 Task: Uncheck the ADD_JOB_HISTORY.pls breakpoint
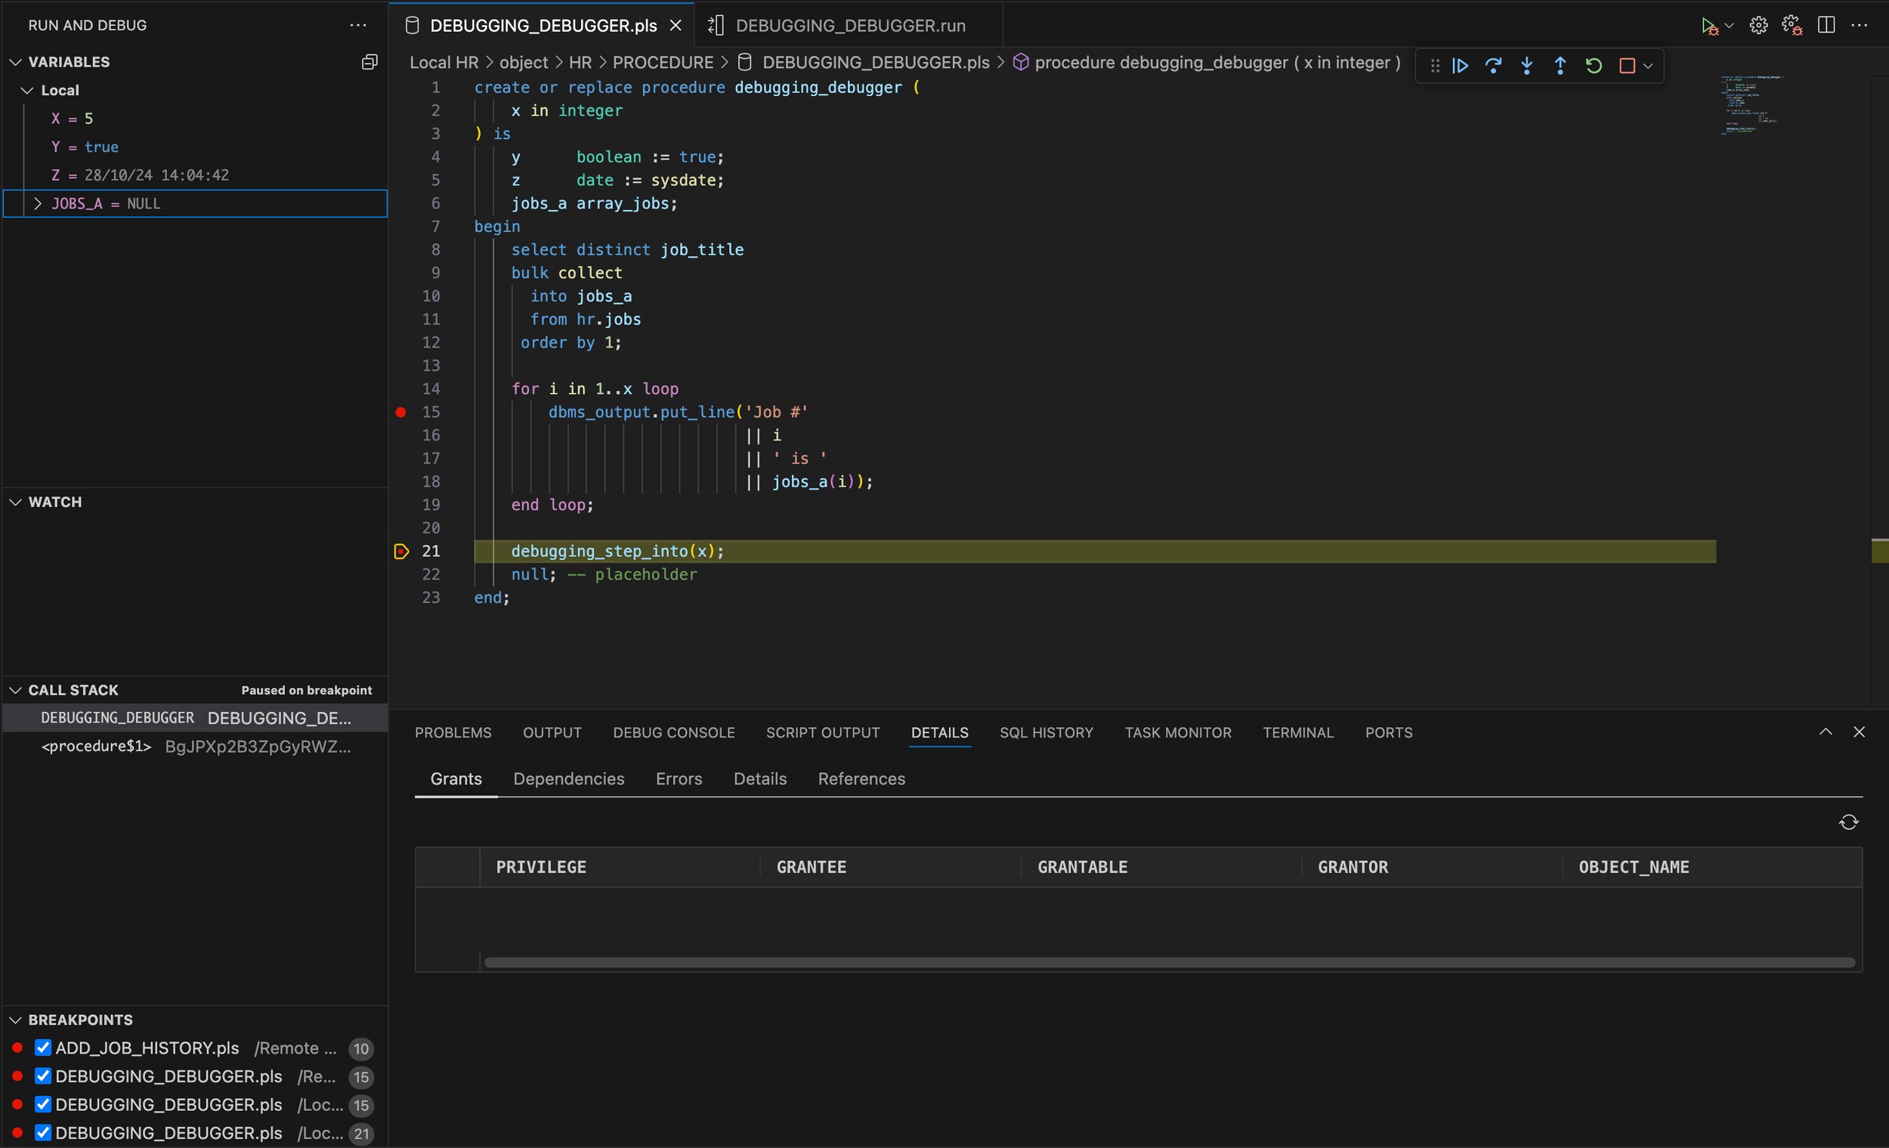pos(43,1047)
